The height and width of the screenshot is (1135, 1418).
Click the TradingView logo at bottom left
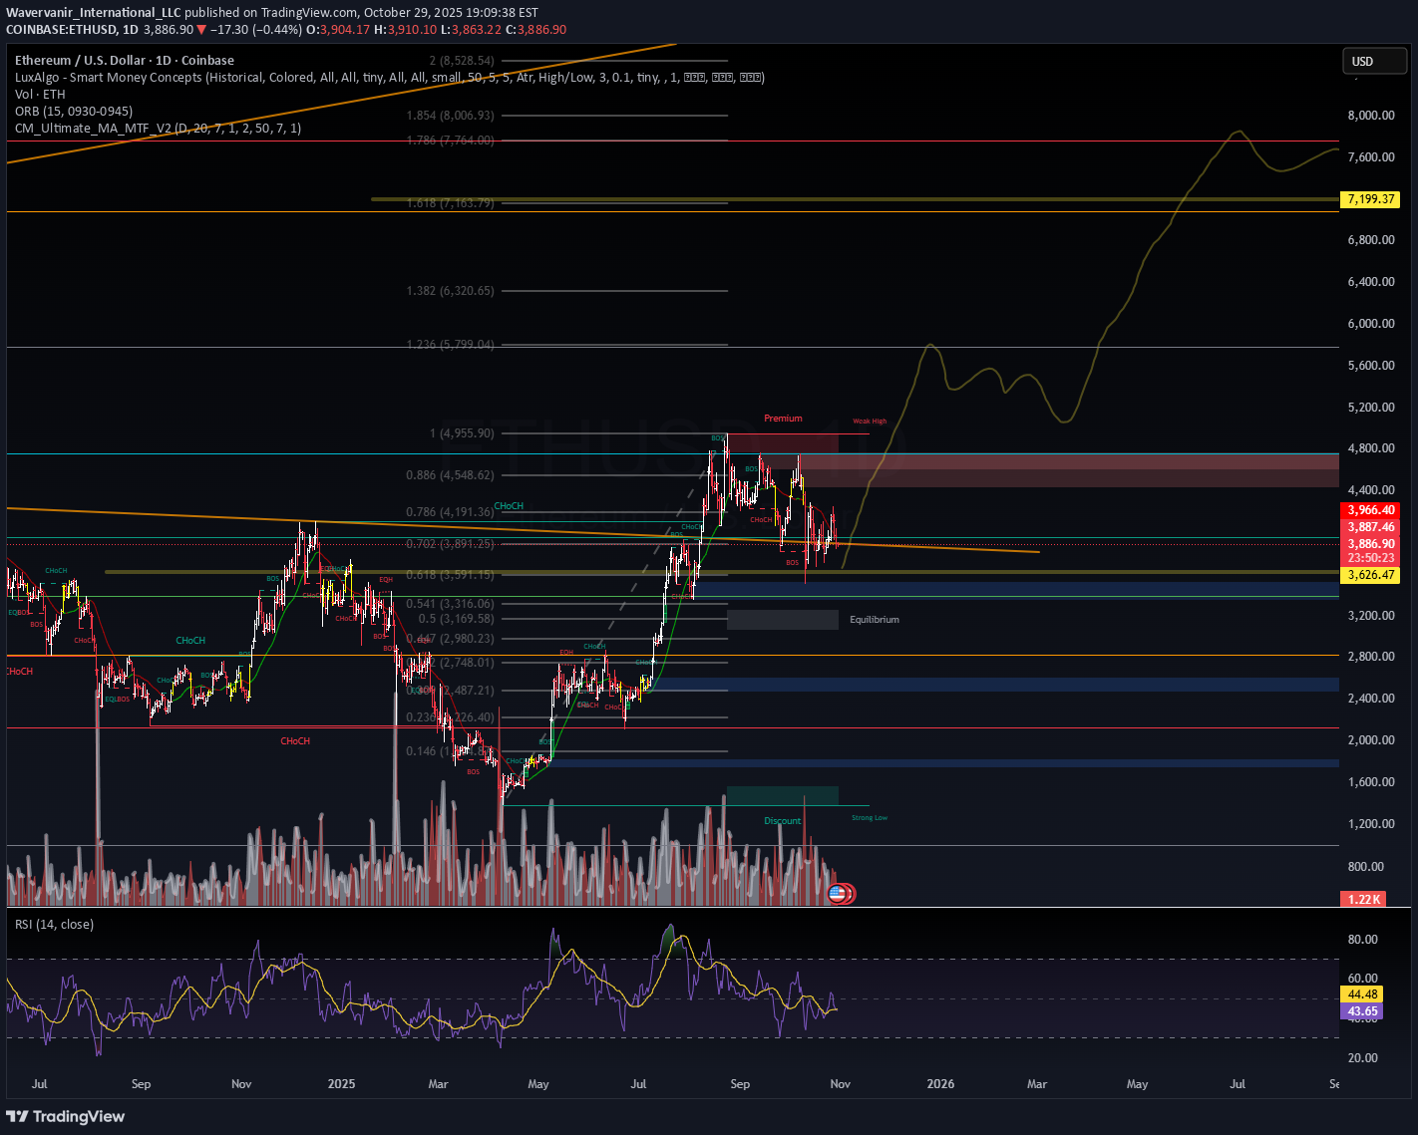click(x=66, y=1116)
